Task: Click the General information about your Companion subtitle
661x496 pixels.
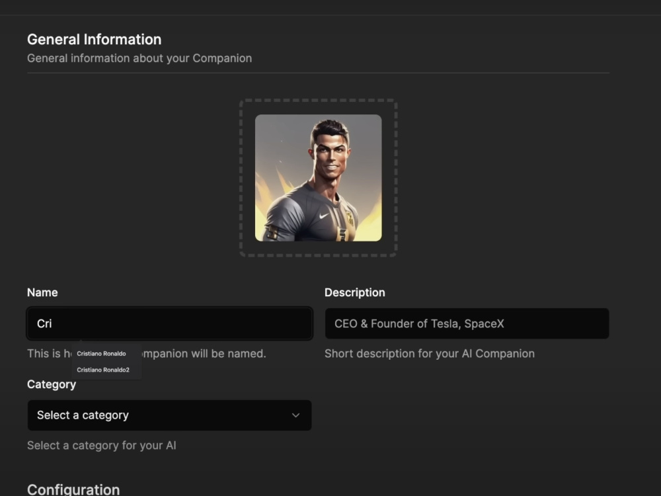Action: pos(139,58)
